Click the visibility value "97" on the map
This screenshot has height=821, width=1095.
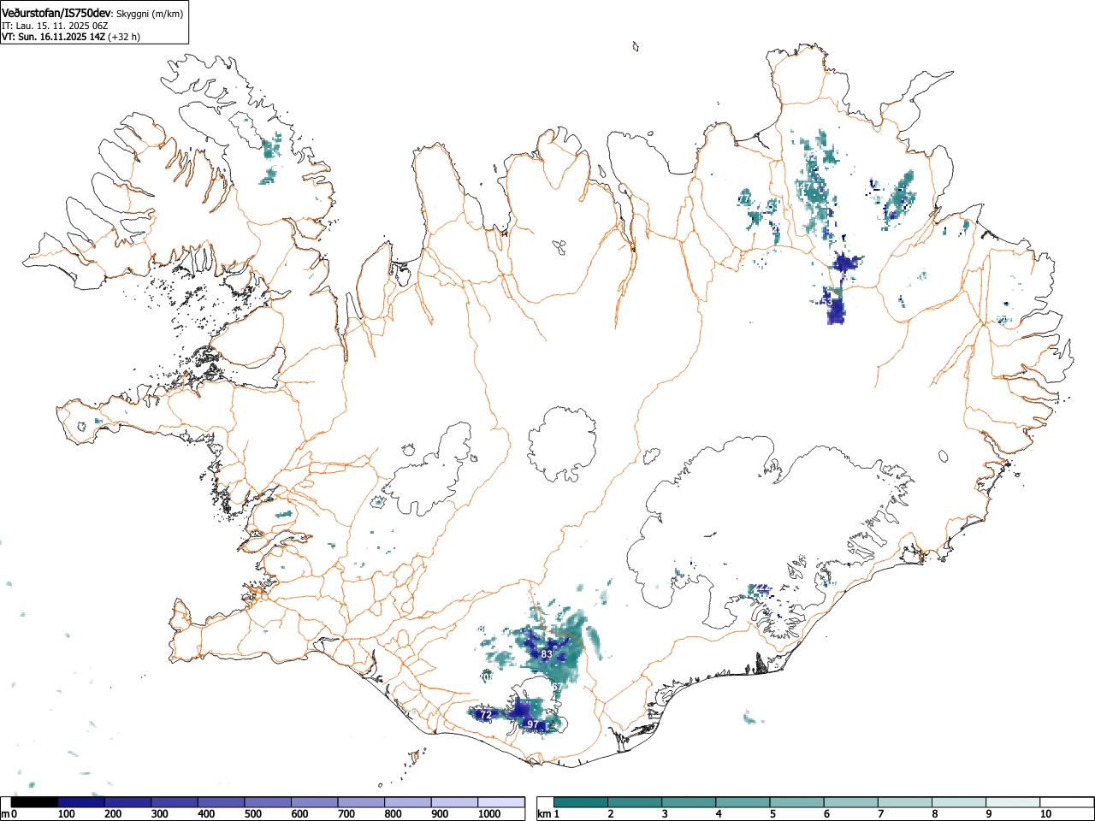coord(533,724)
